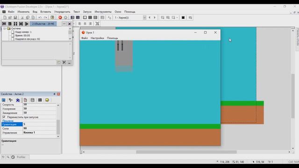299x168 pixels.
Task: Open Помощь menu in Урок 1 window
Action: click(112, 38)
